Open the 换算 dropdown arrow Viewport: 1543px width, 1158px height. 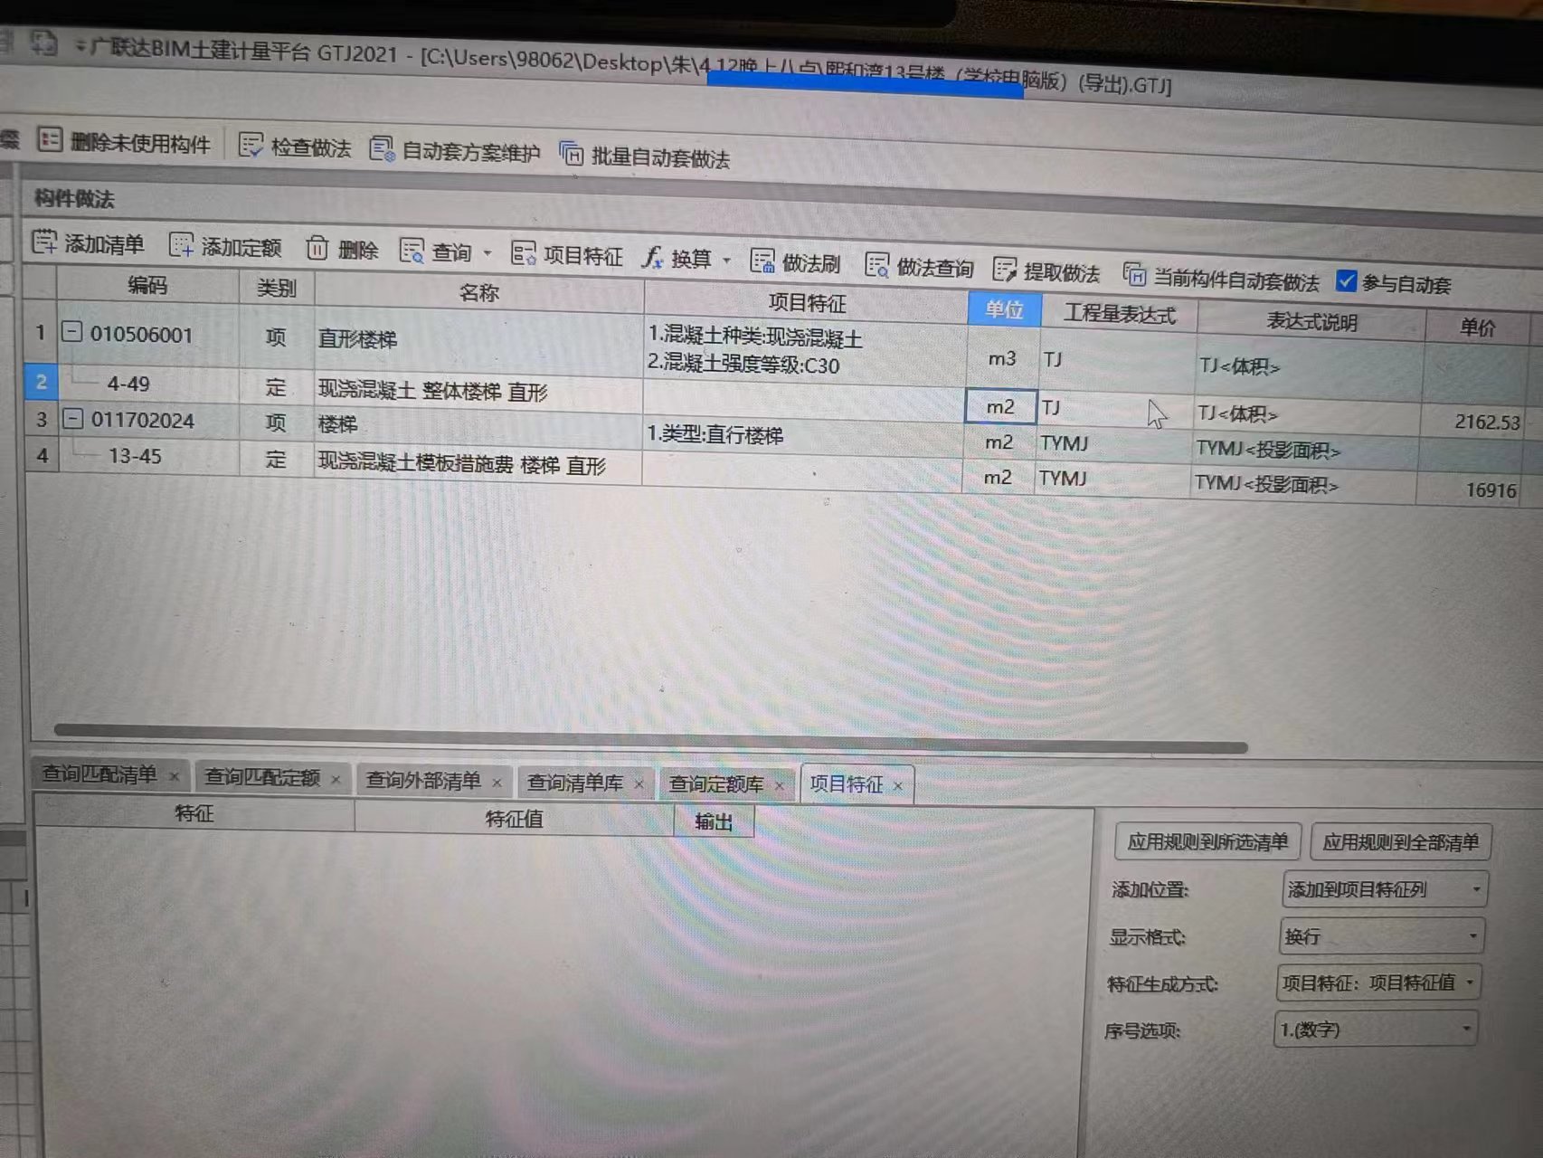pos(726,260)
